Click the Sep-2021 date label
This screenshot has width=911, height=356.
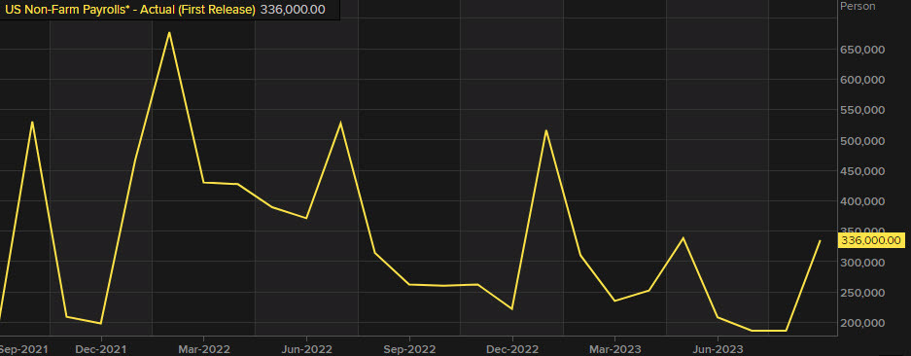tap(24, 349)
